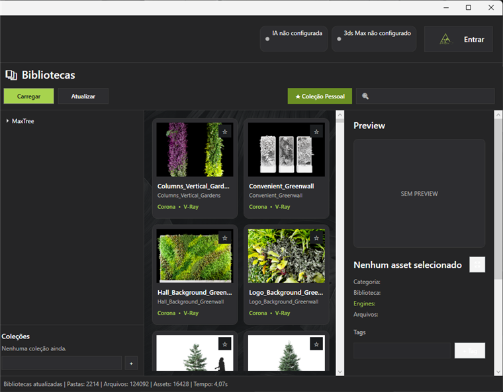The height and width of the screenshot is (392, 503).
Task: Click asset grid scrollbar down arrow
Action: [340, 372]
